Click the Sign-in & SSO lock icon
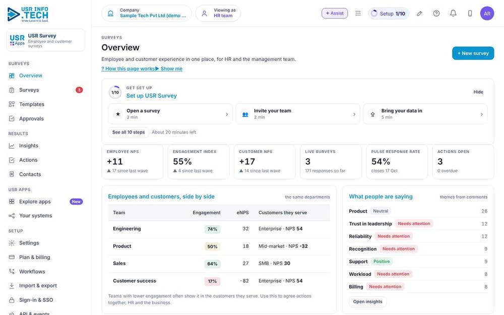The image size is (504, 315). [x=12, y=300]
